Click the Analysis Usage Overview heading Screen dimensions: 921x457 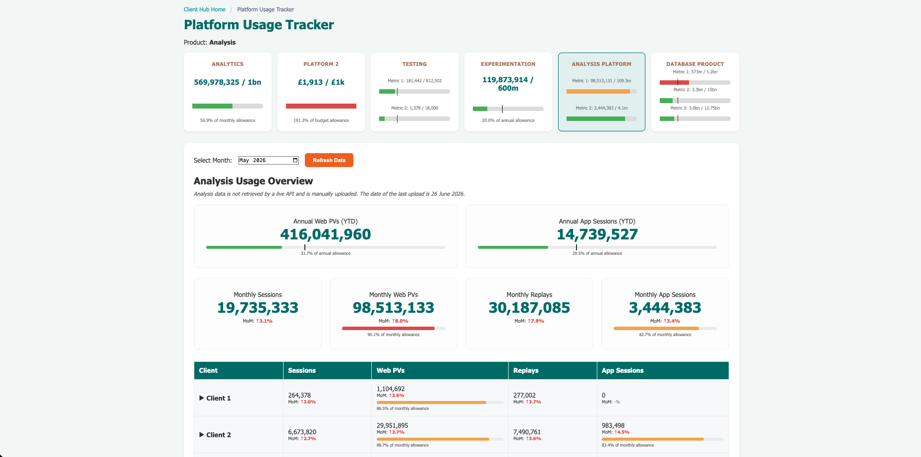[x=253, y=181]
